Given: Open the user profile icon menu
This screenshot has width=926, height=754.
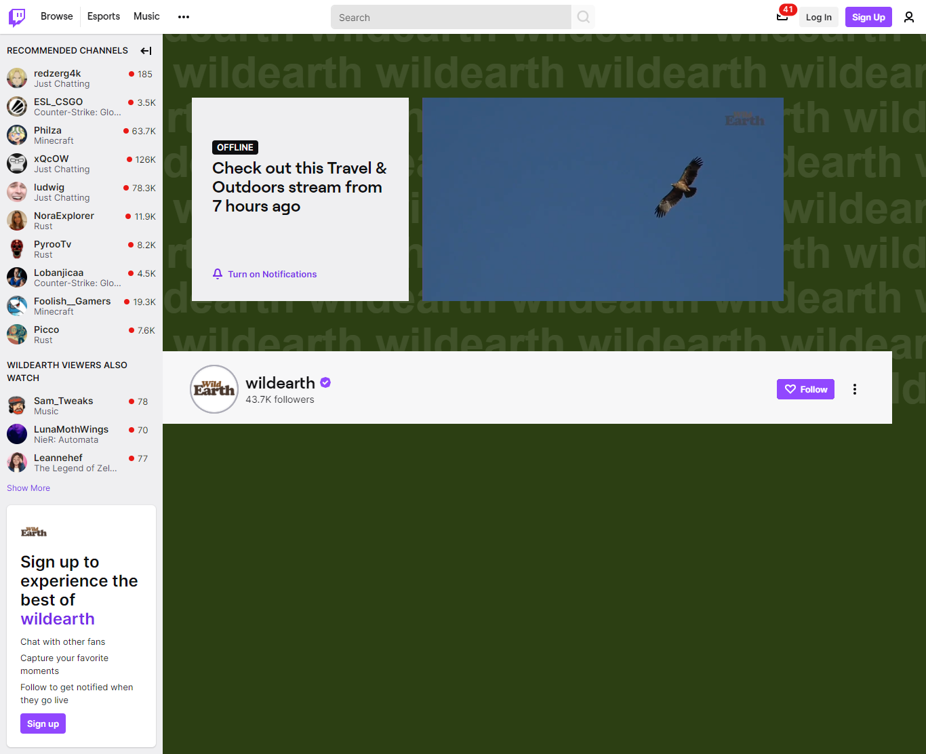Looking at the screenshot, I should point(909,17).
